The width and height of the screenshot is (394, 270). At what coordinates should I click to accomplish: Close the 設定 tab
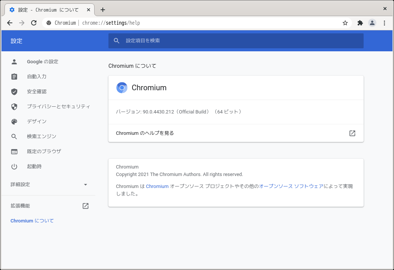pyautogui.click(x=89, y=10)
